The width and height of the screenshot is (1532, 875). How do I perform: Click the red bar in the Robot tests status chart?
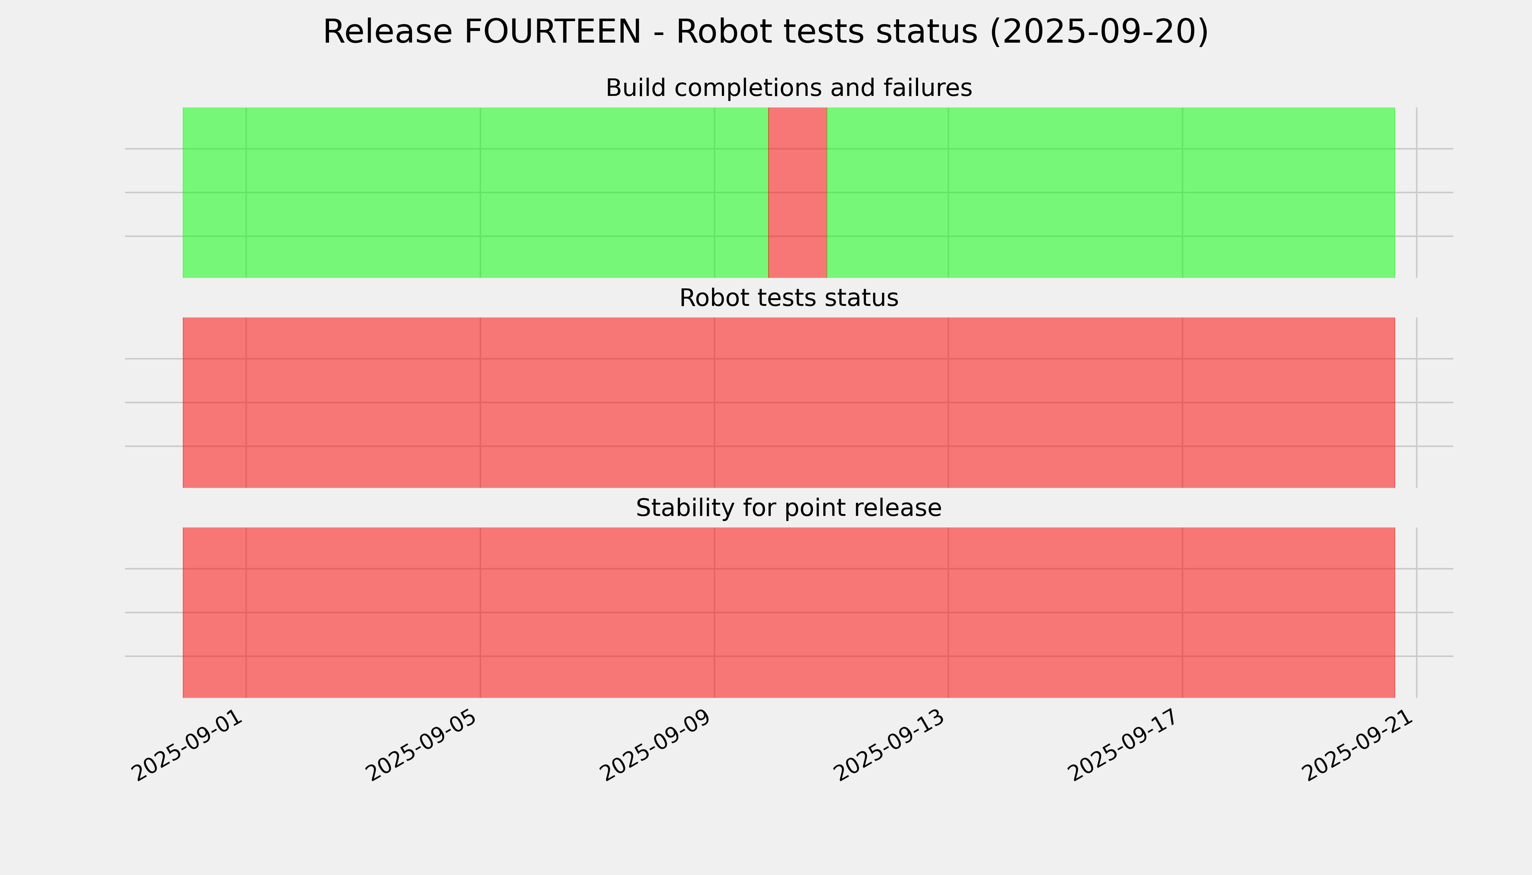[x=788, y=402]
